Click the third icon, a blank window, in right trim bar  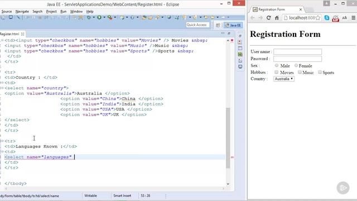pos(240,49)
